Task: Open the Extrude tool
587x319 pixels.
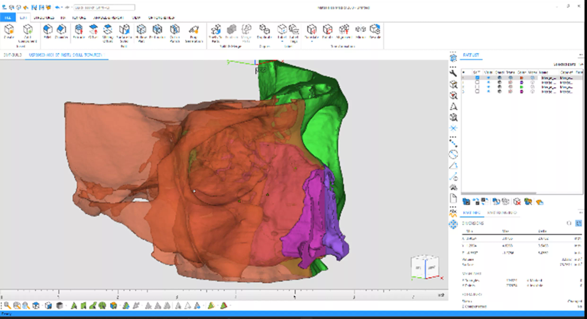Action: pyautogui.click(x=79, y=32)
